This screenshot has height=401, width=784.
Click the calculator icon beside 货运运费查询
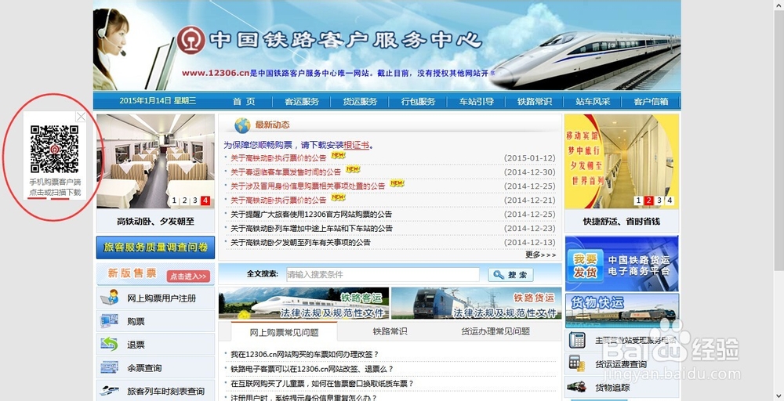tap(577, 363)
